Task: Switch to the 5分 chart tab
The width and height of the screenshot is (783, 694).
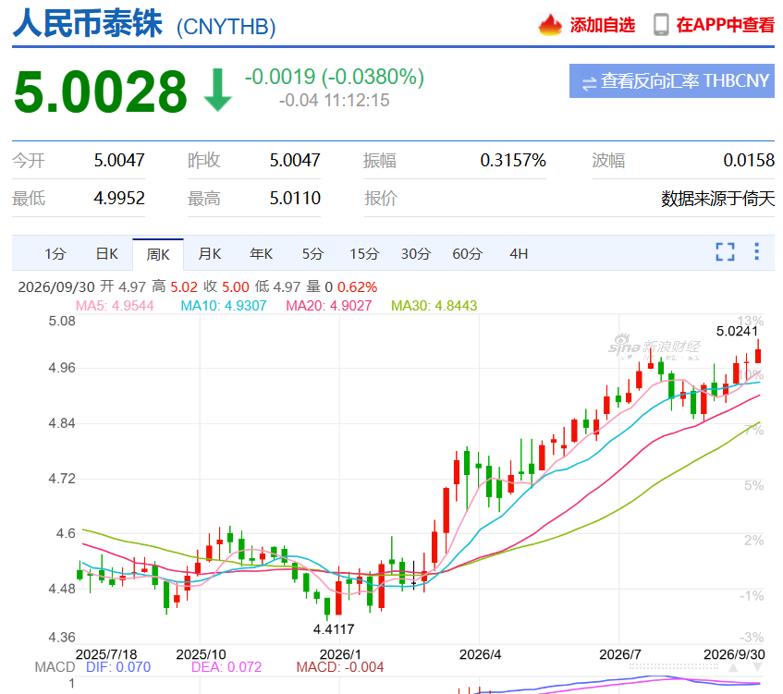Action: 312,254
